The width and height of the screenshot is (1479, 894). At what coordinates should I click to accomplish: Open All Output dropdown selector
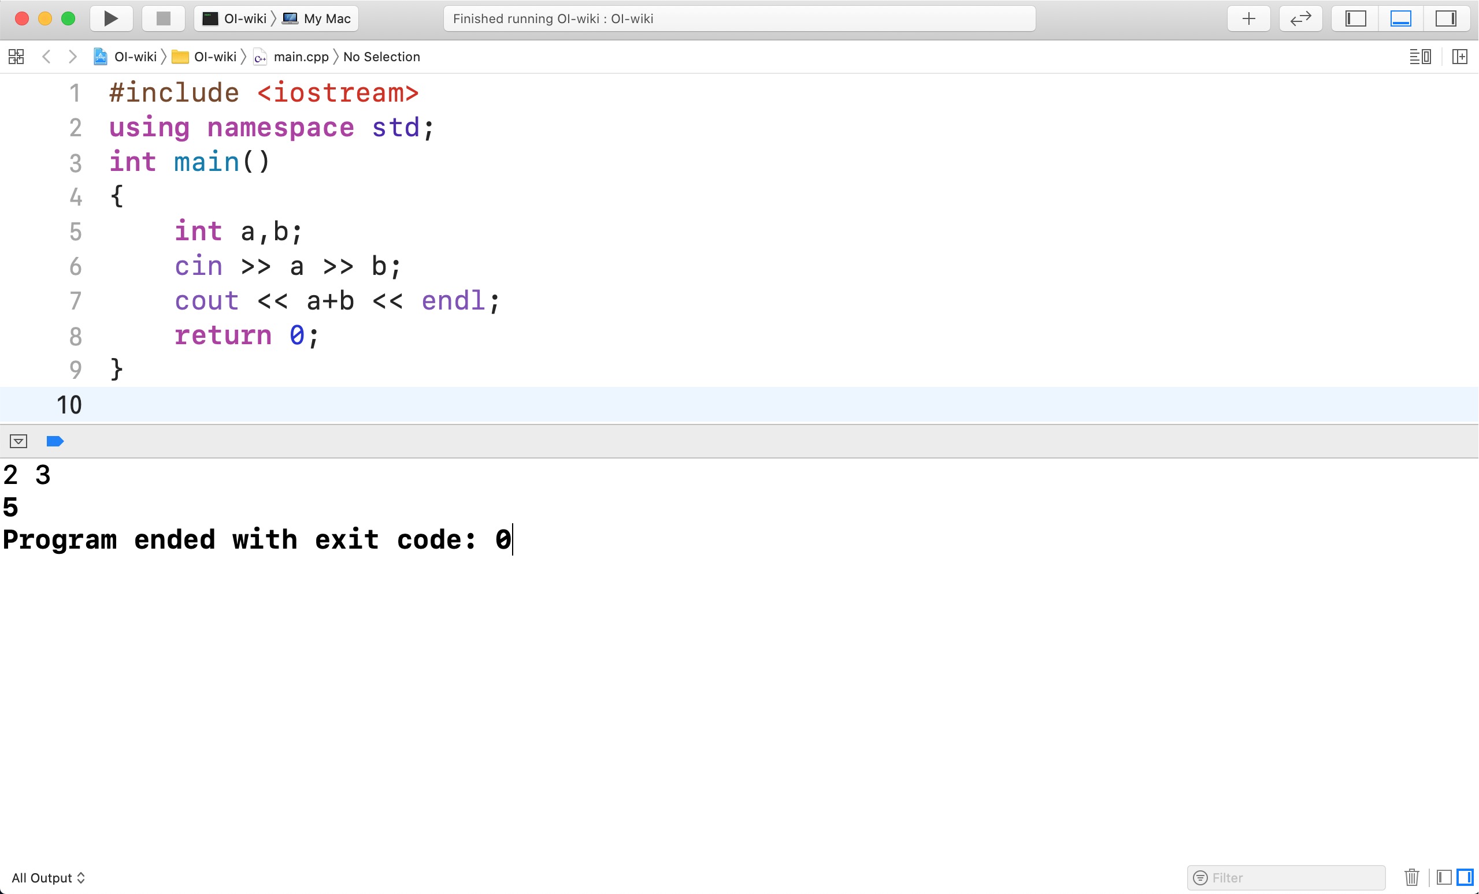pyautogui.click(x=48, y=878)
